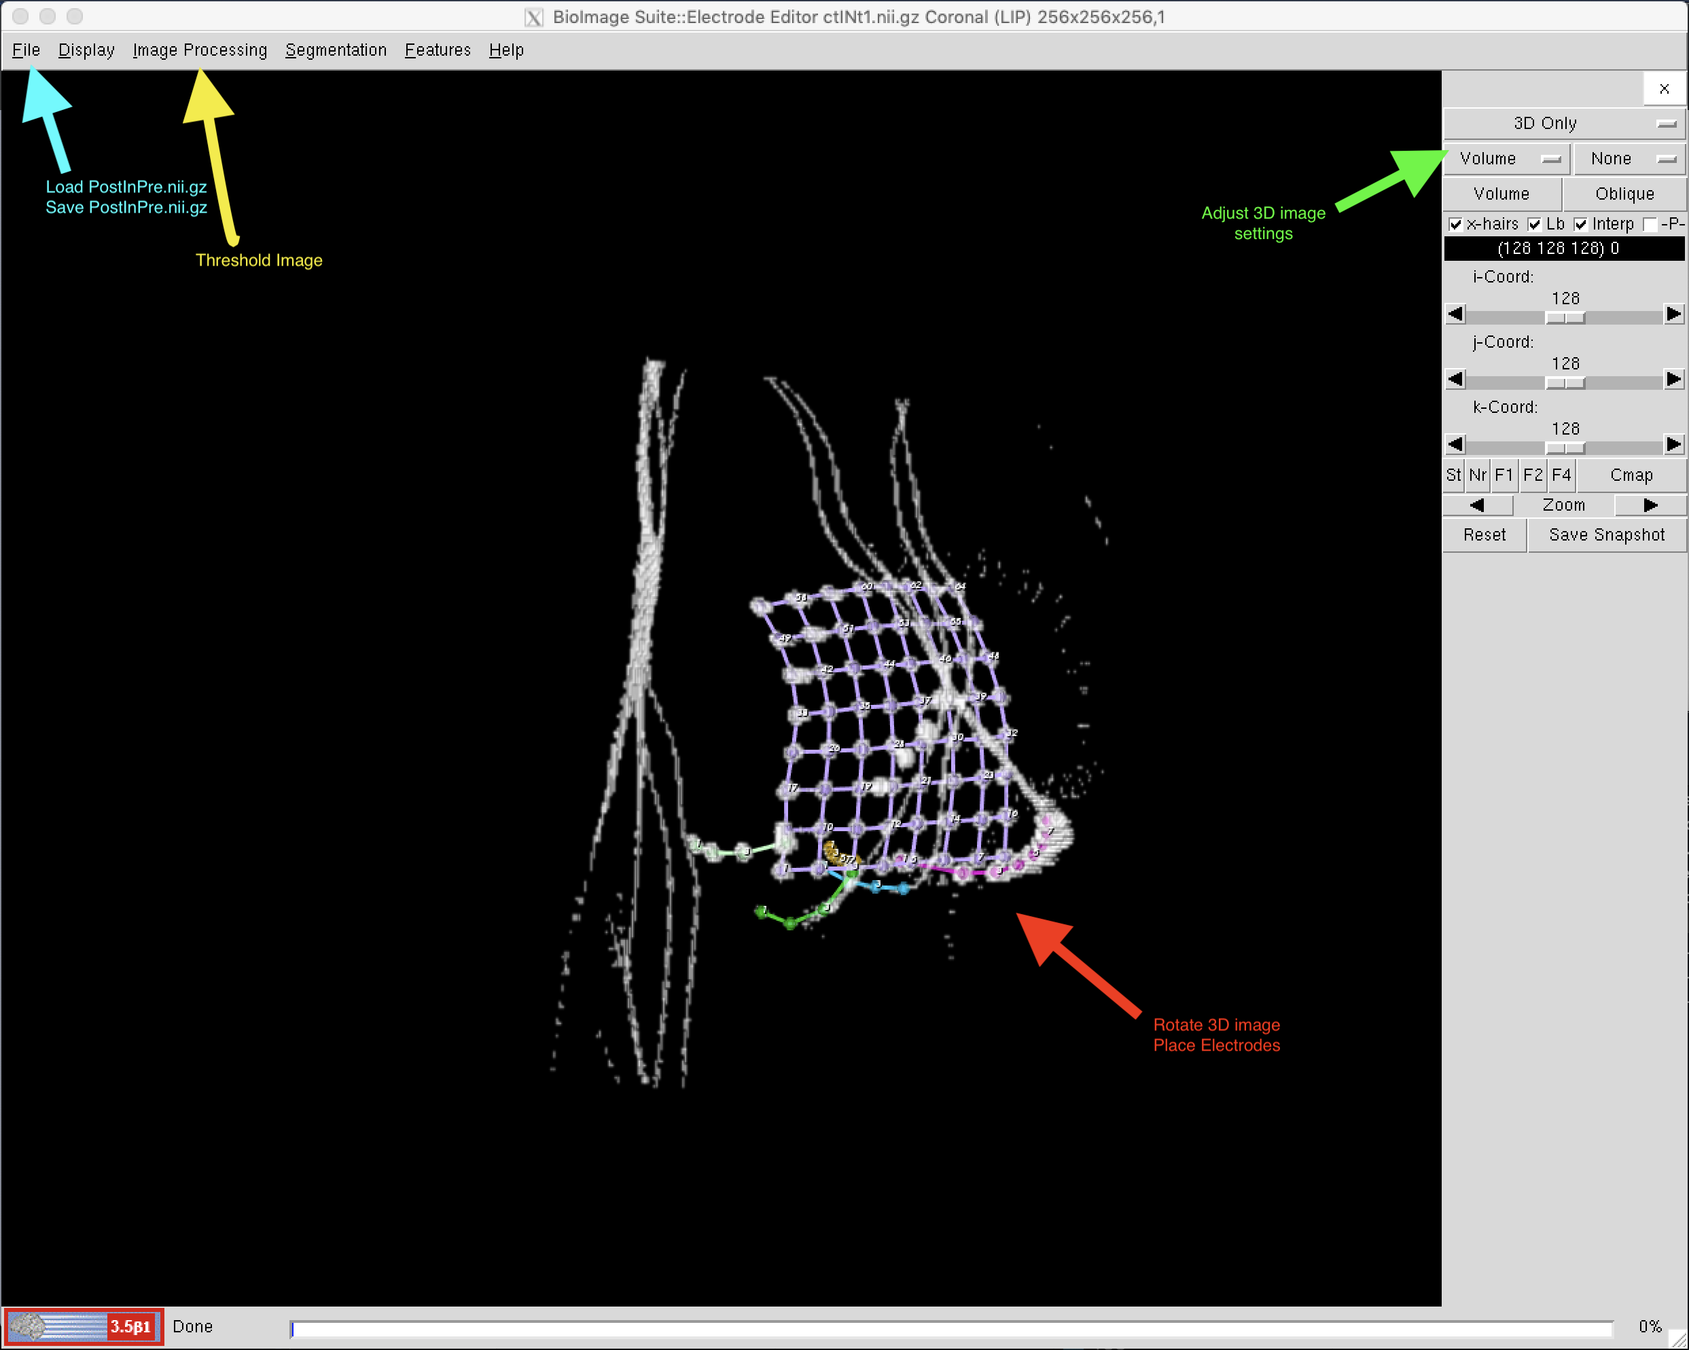The width and height of the screenshot is (1689, 1350).
Task: Uncheck the Lb labels checkbox
Action: click(x=1535, y=225)
